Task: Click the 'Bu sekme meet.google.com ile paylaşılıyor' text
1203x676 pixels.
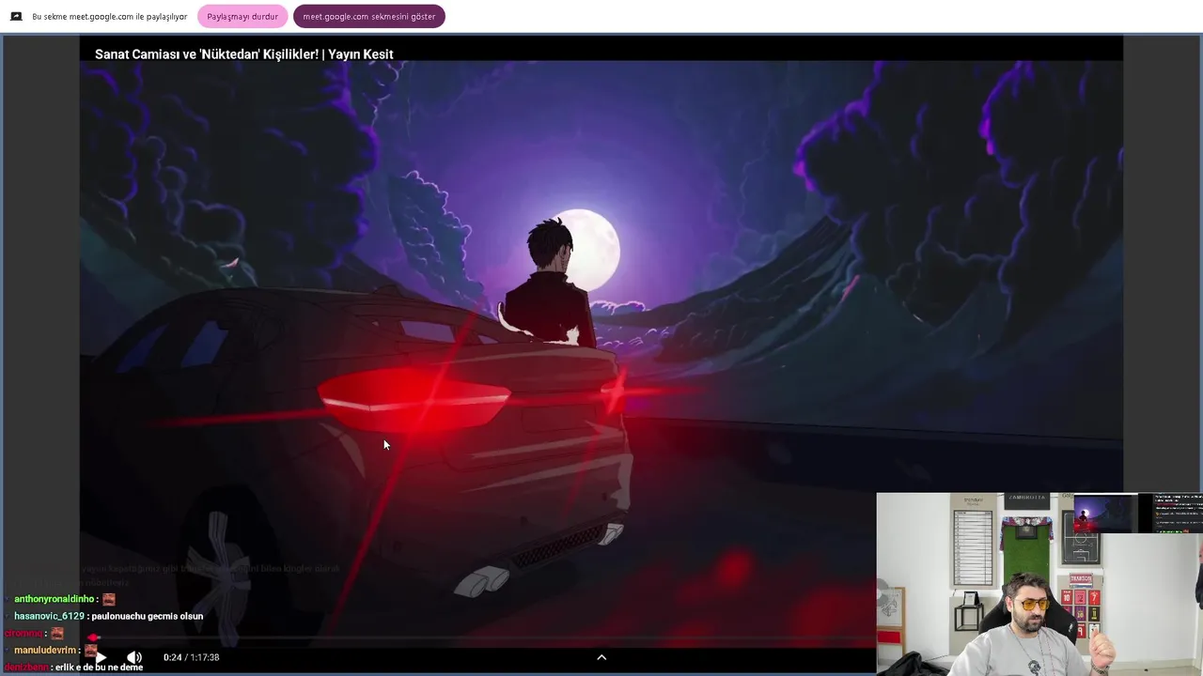Action: tap(110, 17)
